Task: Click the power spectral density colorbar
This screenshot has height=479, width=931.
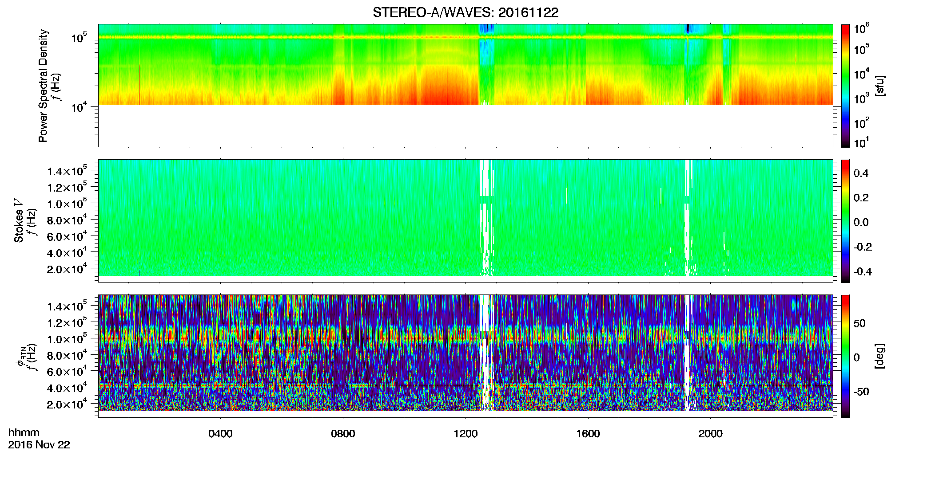Action: tap(845, 86)
